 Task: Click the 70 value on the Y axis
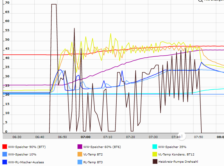(x=7, y=3)
